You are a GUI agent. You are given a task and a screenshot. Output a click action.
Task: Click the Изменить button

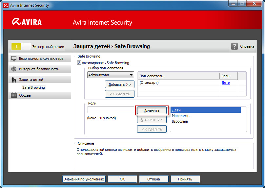click(152, 110)
